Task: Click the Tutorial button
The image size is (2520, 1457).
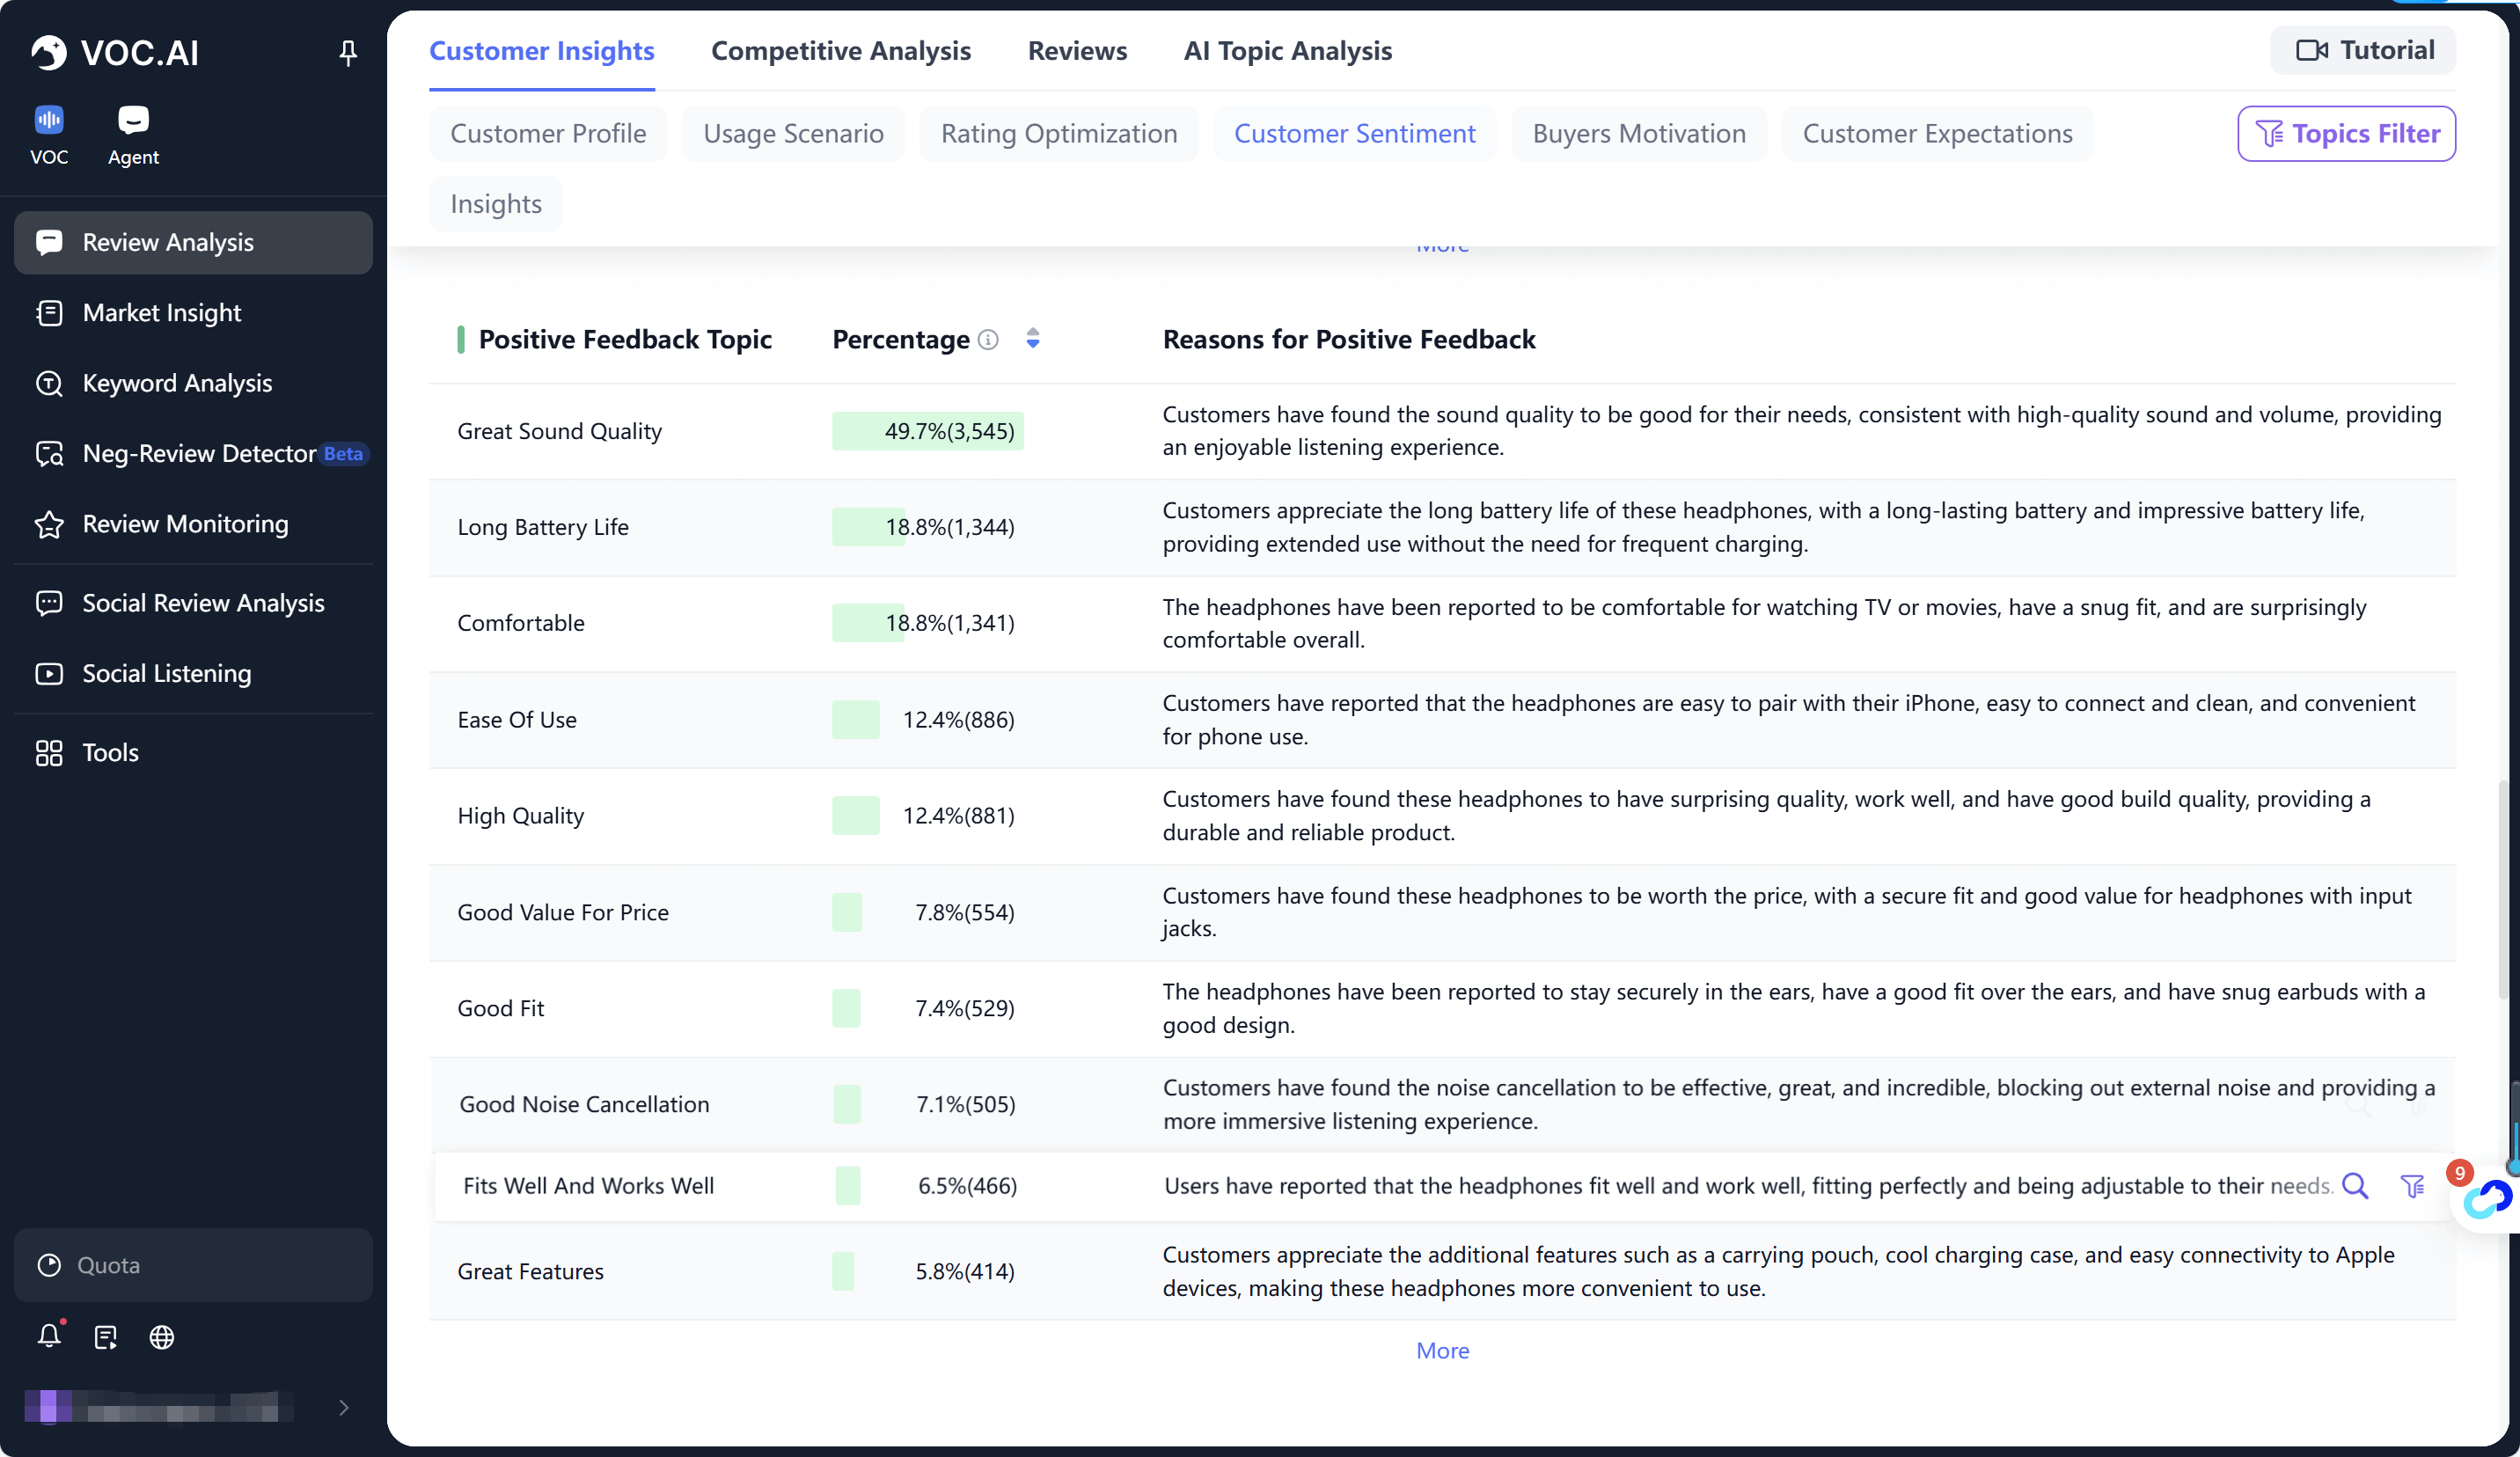Action: [2363, 50]
